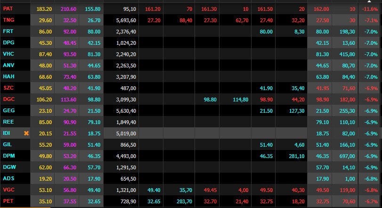Select the IDI stock symbol

pyautogui.click(x=6, y=133)
